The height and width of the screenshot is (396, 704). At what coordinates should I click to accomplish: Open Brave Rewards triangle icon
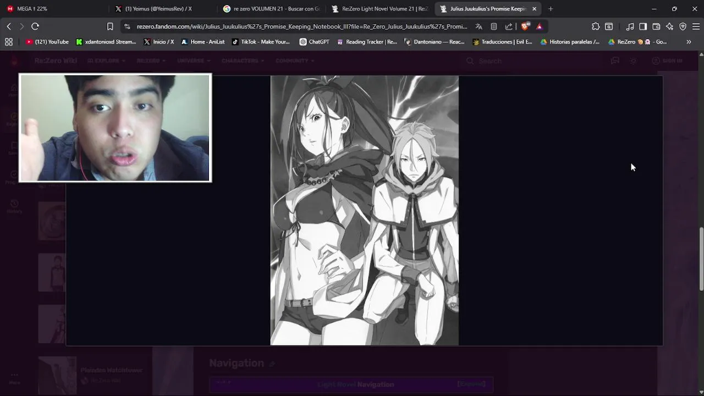tap(540, 26)
